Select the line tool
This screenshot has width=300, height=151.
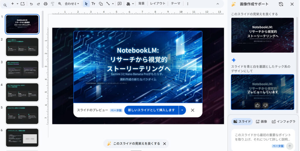click(108, 4)
